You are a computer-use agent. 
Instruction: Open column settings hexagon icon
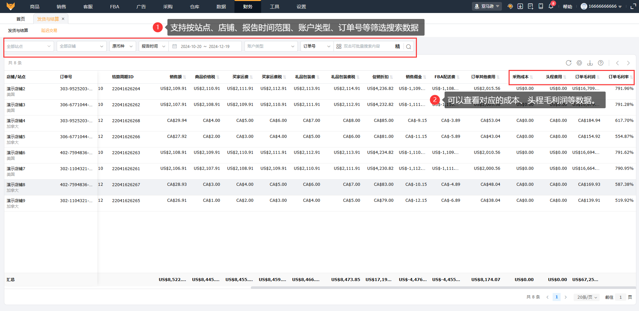click(x=579, y=63)
